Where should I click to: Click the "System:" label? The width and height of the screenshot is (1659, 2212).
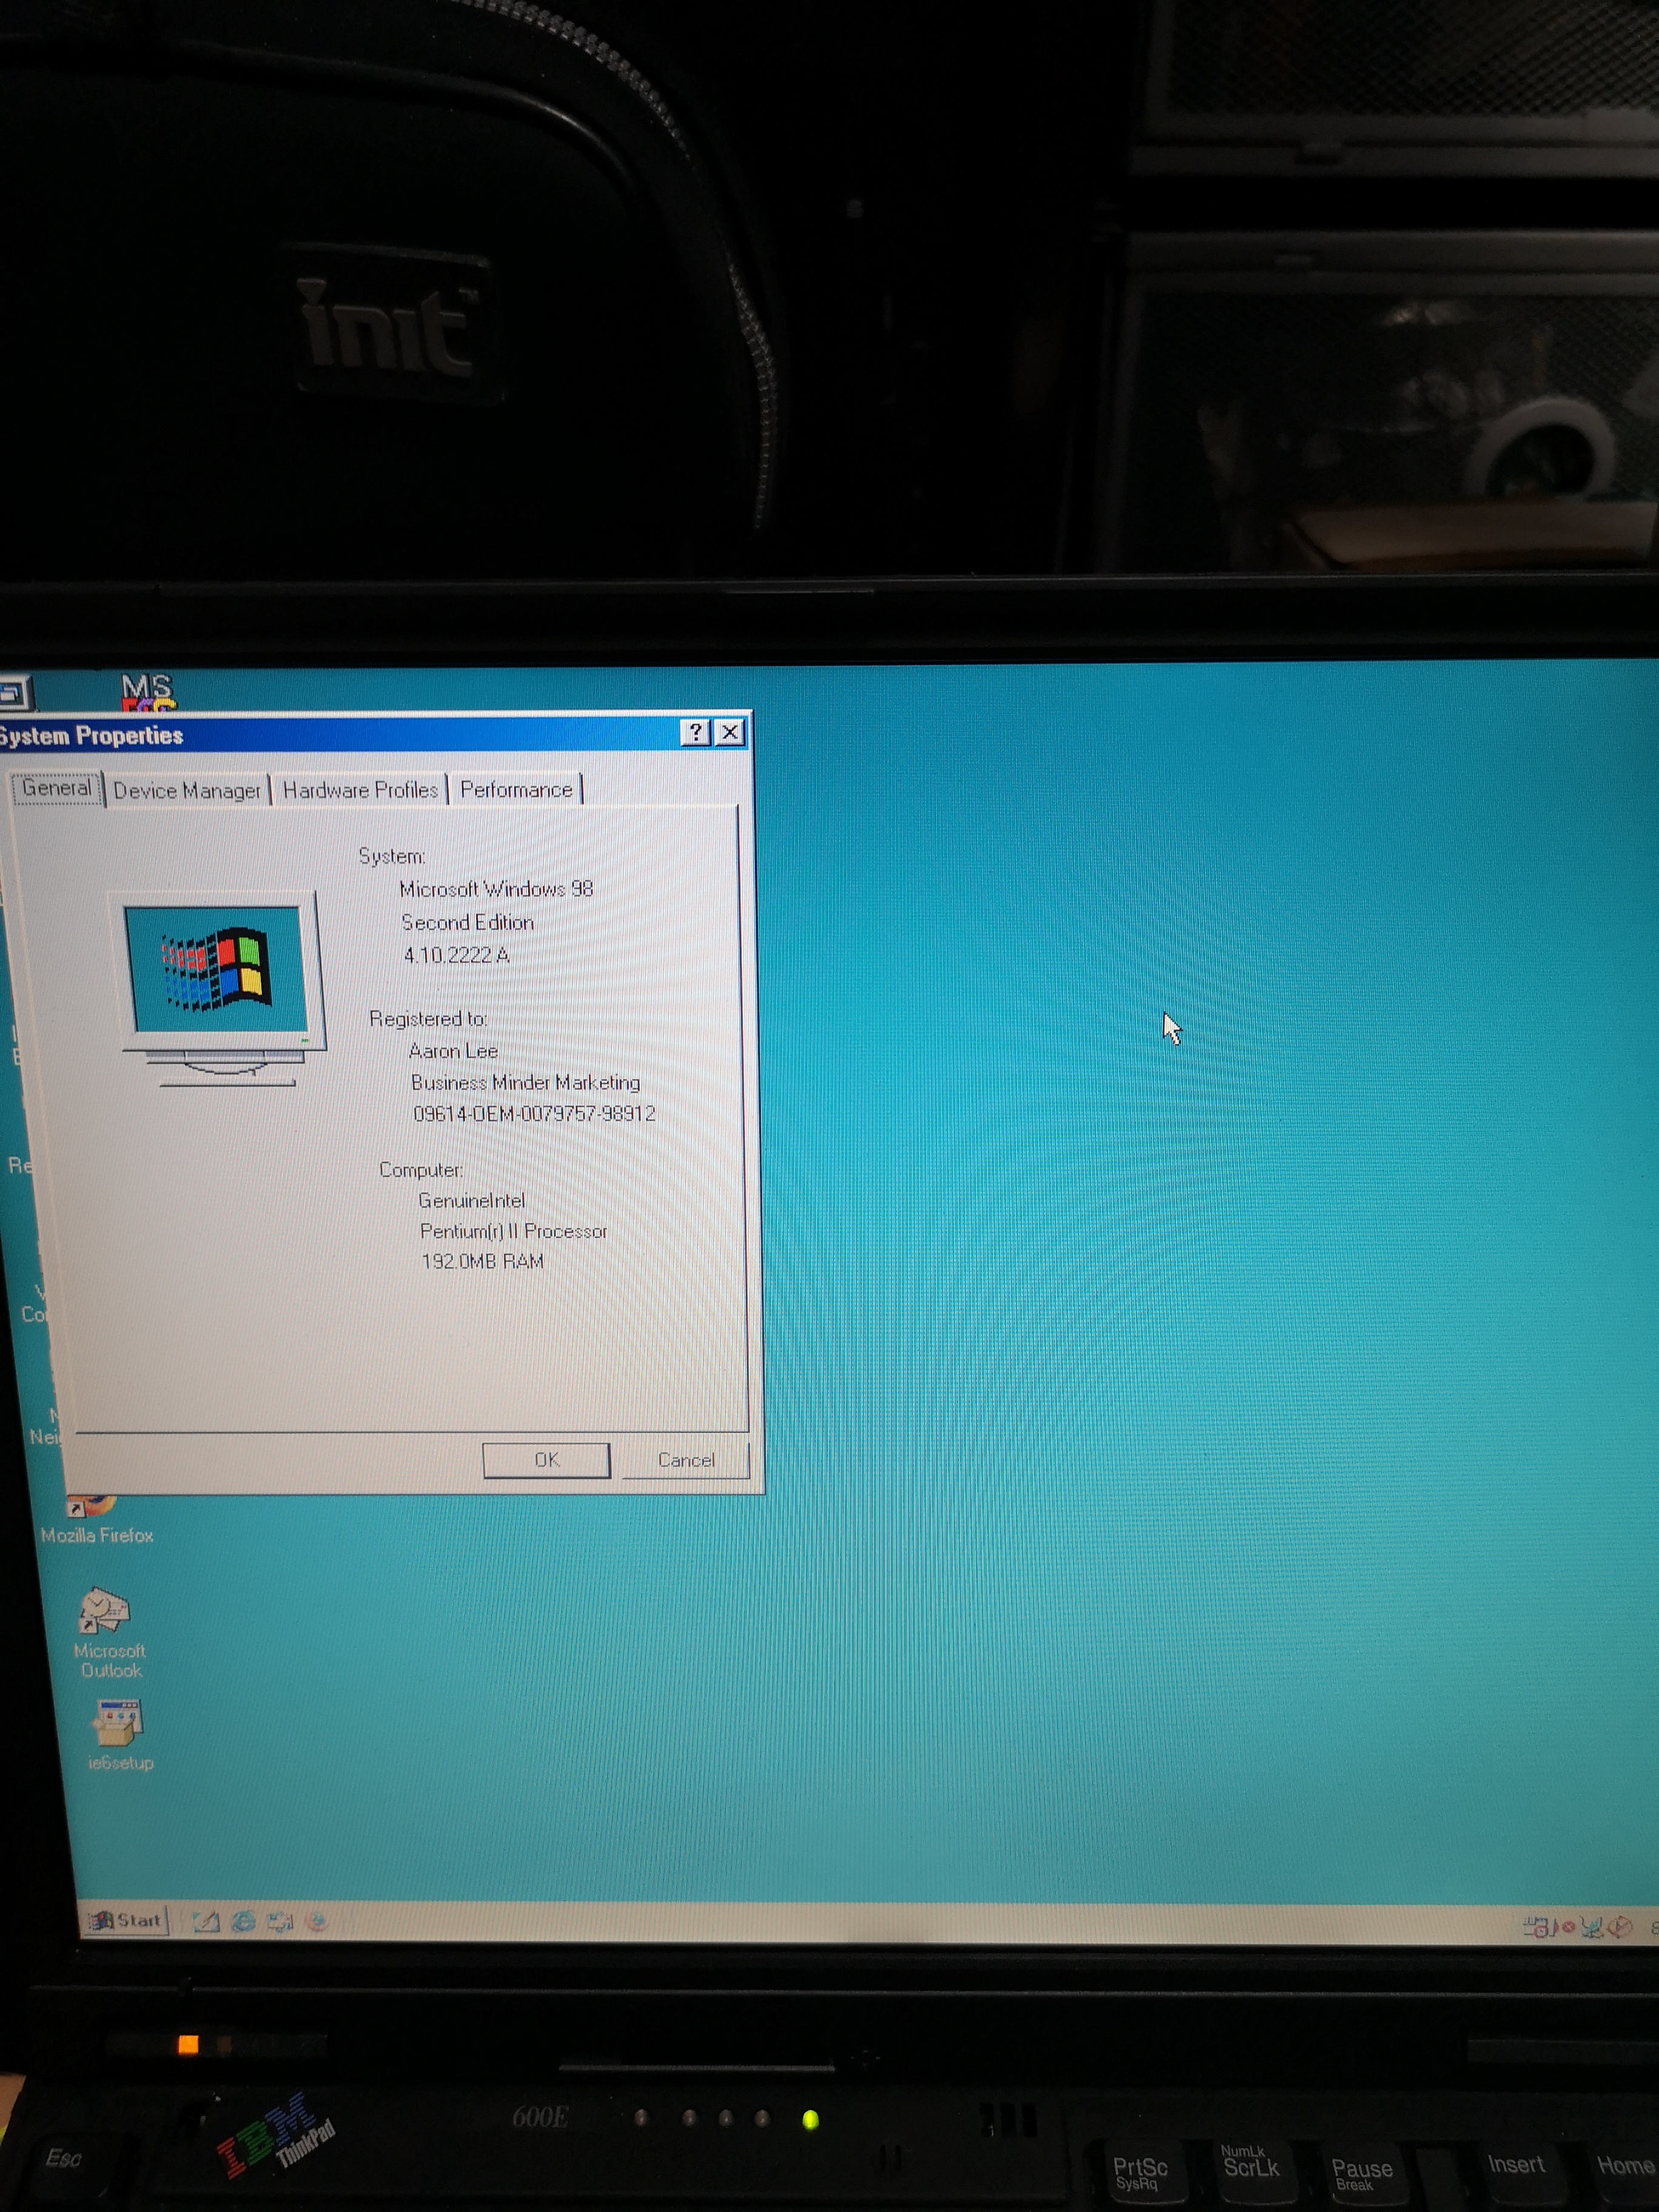click(391, 856)
